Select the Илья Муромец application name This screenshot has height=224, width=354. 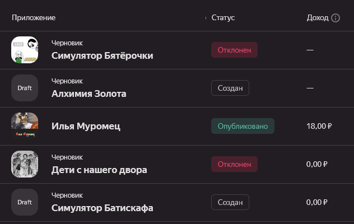click(x=86, y=126)
